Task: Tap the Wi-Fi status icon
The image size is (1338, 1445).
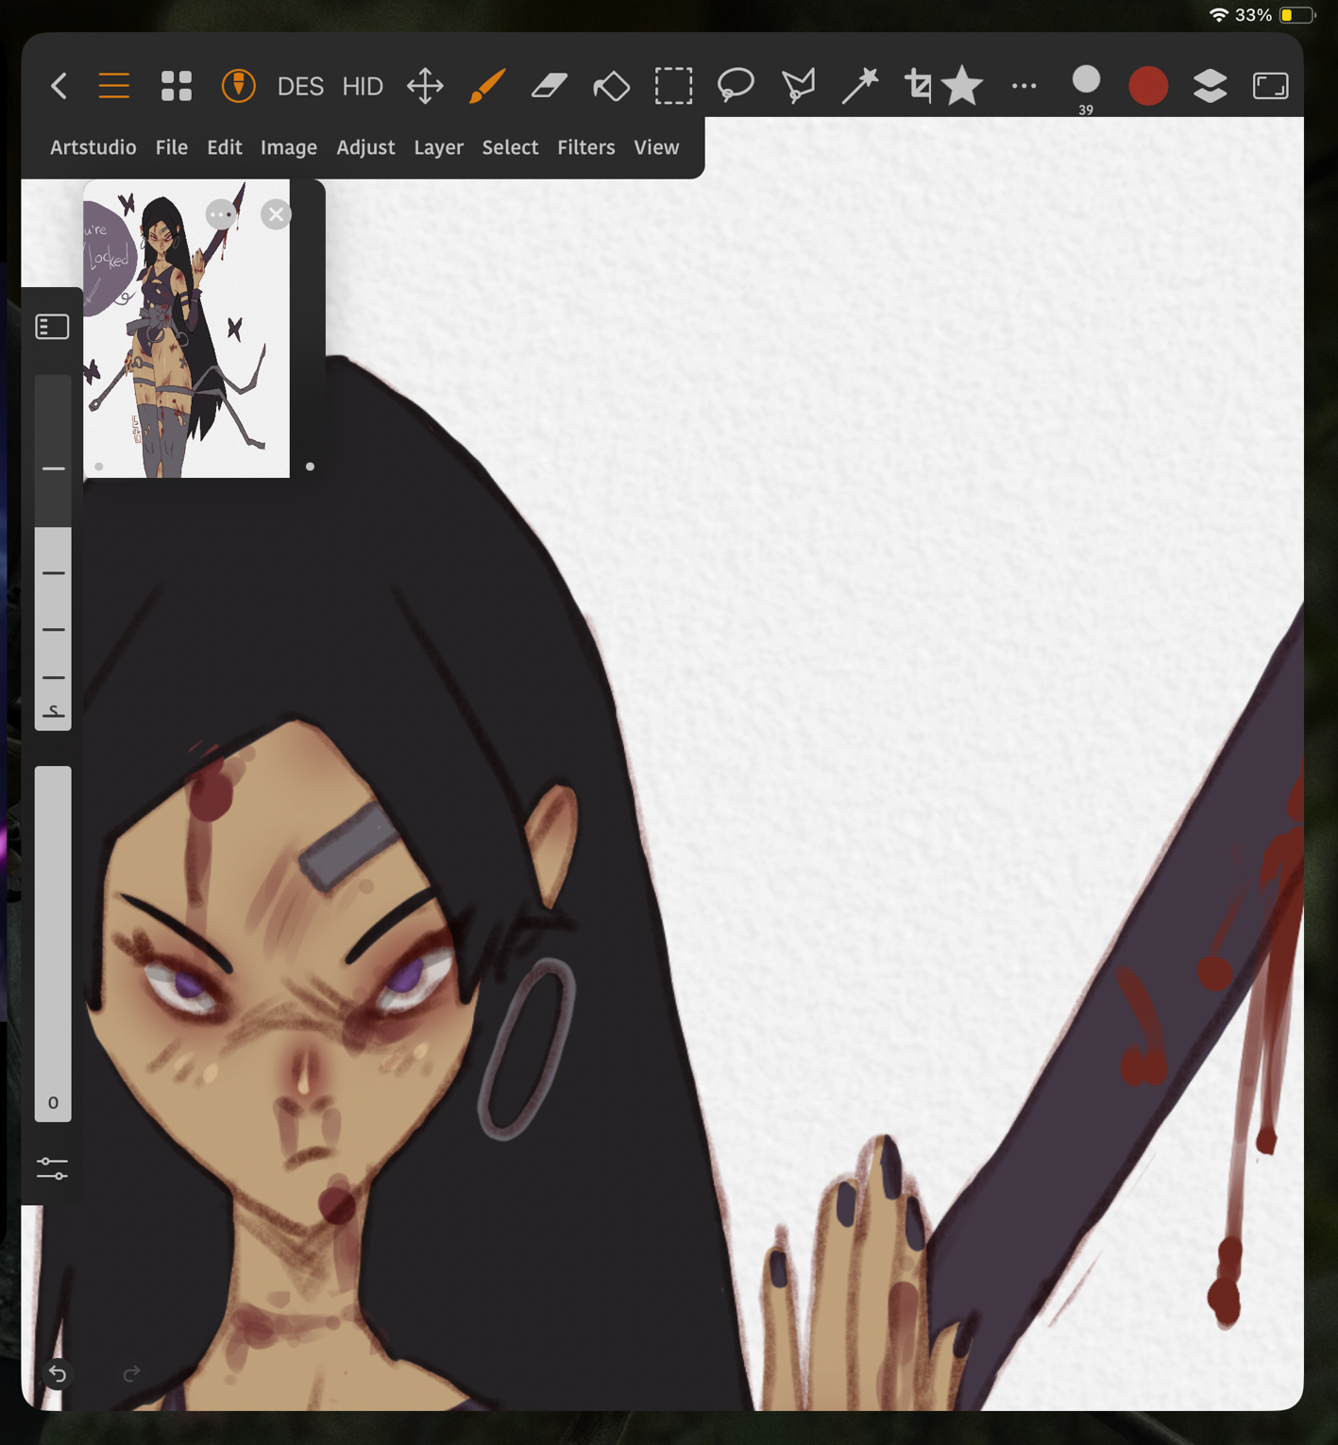Action: pyautogui.click(x=1219, y=15)
